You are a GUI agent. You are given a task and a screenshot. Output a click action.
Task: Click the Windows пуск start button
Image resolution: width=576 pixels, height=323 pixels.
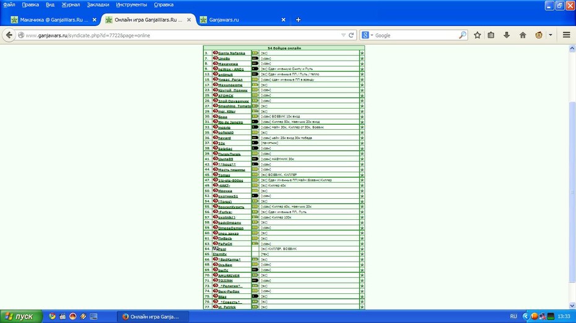coord(21,316)
